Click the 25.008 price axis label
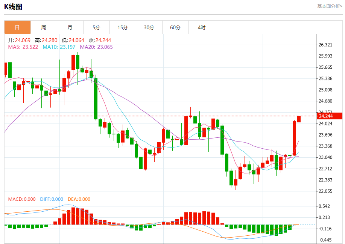This screenshot has width=345, height=244. click(325, 90)
